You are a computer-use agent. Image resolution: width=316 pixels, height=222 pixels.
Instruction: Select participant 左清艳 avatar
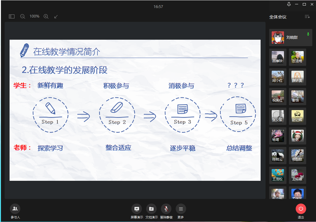(297, 57)
